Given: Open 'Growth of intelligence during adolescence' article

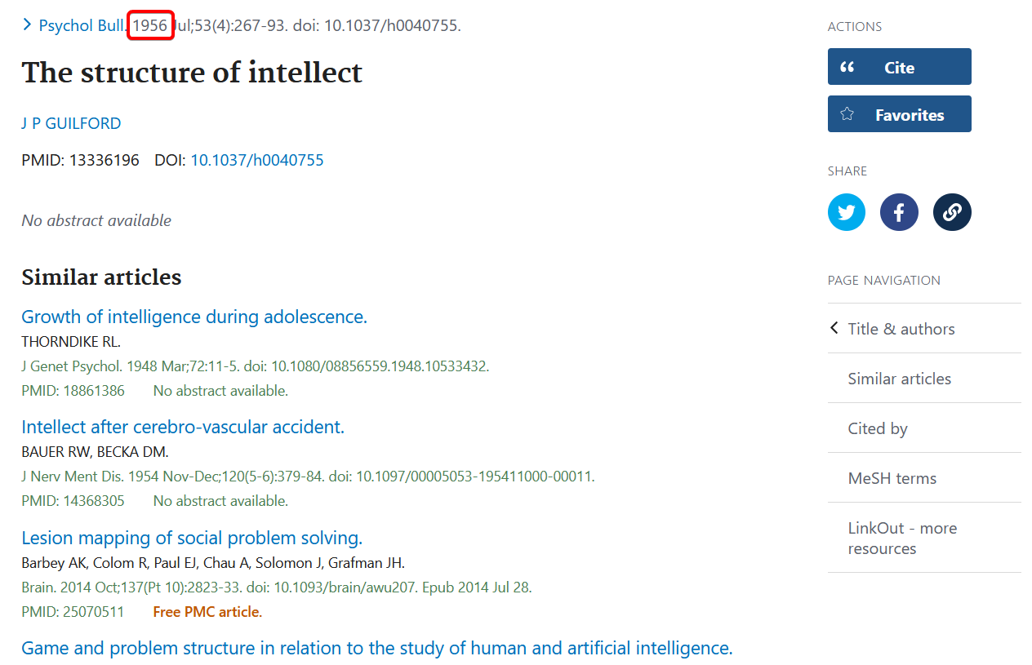Looking at the screenshot, I should (x=194, y=317).
